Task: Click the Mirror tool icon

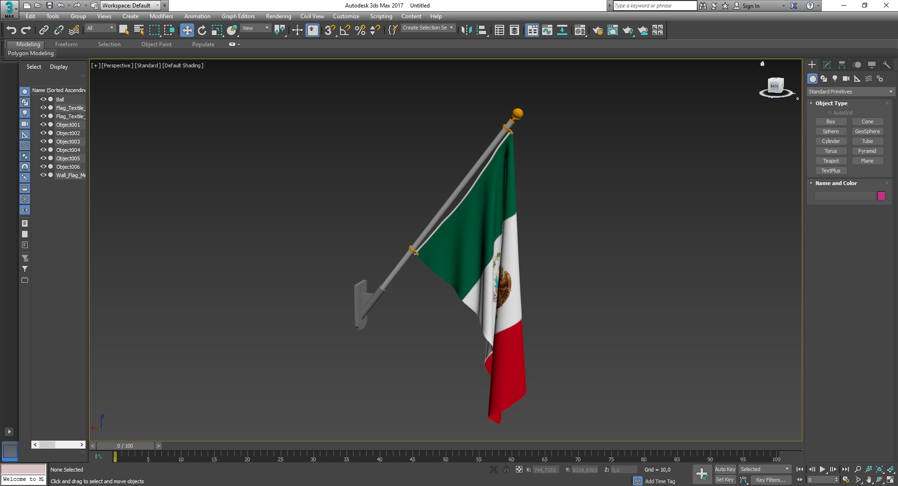Action: pyautogui.click(x=466, y=30)
